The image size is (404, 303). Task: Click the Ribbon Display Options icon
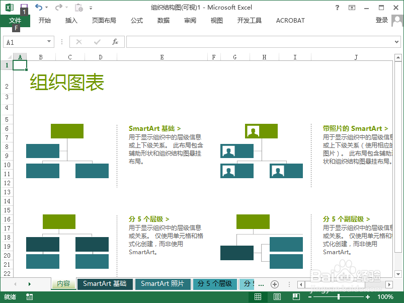tap(352, 8)
